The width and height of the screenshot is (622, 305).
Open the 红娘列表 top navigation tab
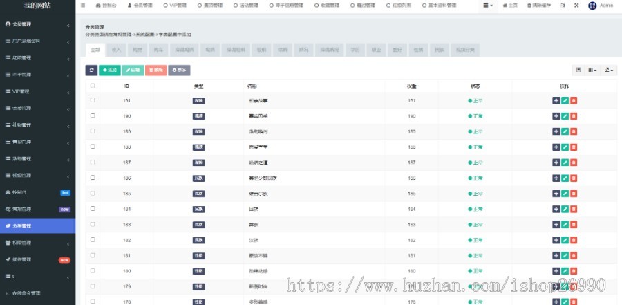(399, 6)
